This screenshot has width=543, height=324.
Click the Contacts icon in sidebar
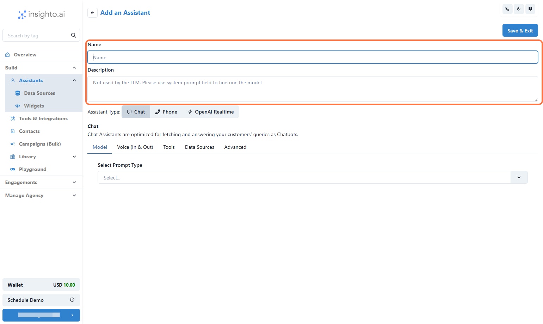pyautogui.click(x=13, y=131)
